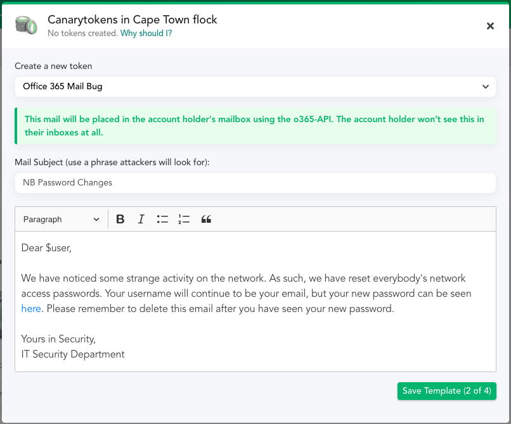Screen dimensions: 511x424
Task: Click the 'here' hyperlink in the email body
Action: (31, 308)
